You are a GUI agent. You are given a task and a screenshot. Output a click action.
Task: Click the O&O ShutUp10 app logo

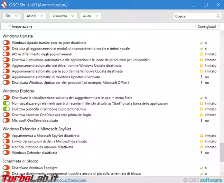4,5
